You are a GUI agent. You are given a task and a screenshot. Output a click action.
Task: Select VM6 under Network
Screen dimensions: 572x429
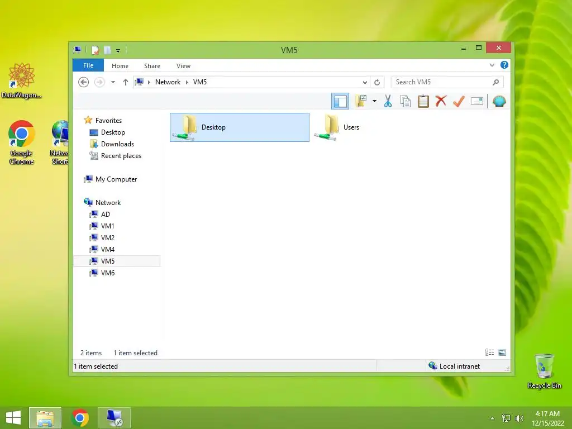tap(108, 273)
